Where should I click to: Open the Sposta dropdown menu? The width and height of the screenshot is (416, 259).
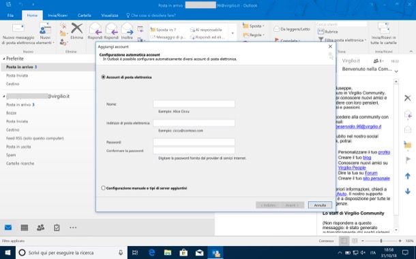pyautogui.click(x=254, y=26)
